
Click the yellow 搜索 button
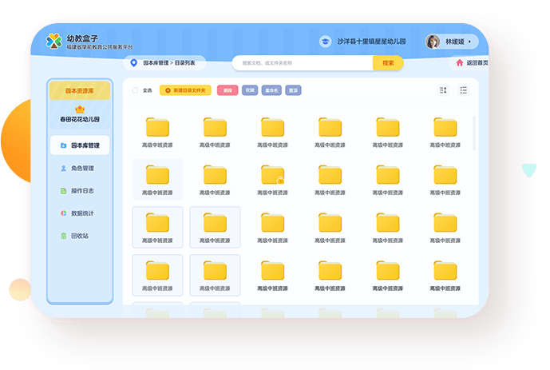coord(388,63)
